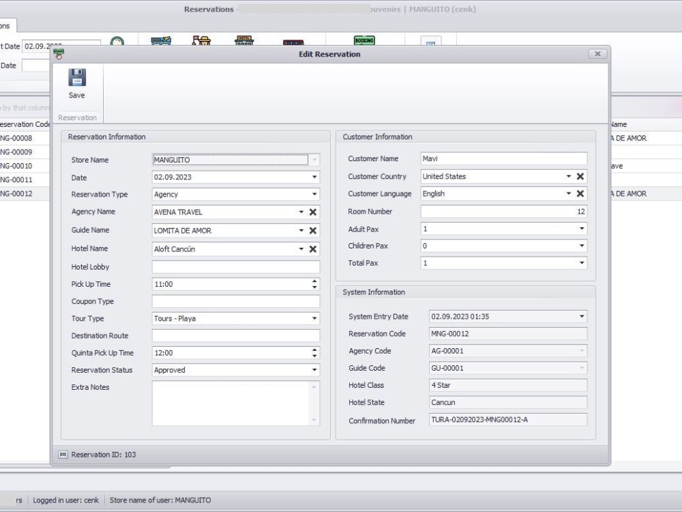Open the Booking toolbar icon
682x512 pixels.
(364, 41)
